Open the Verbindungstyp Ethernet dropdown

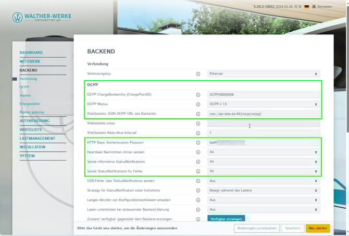coord(264,74)
